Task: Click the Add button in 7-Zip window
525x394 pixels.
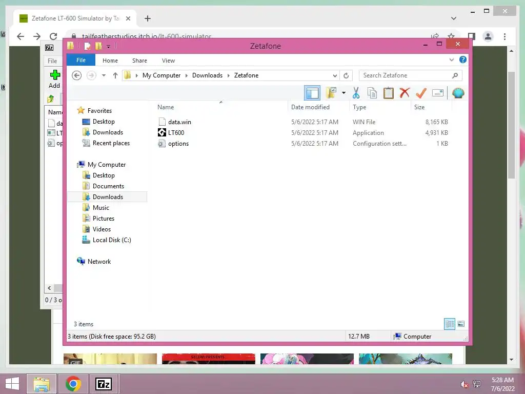Action: (54, 79)
